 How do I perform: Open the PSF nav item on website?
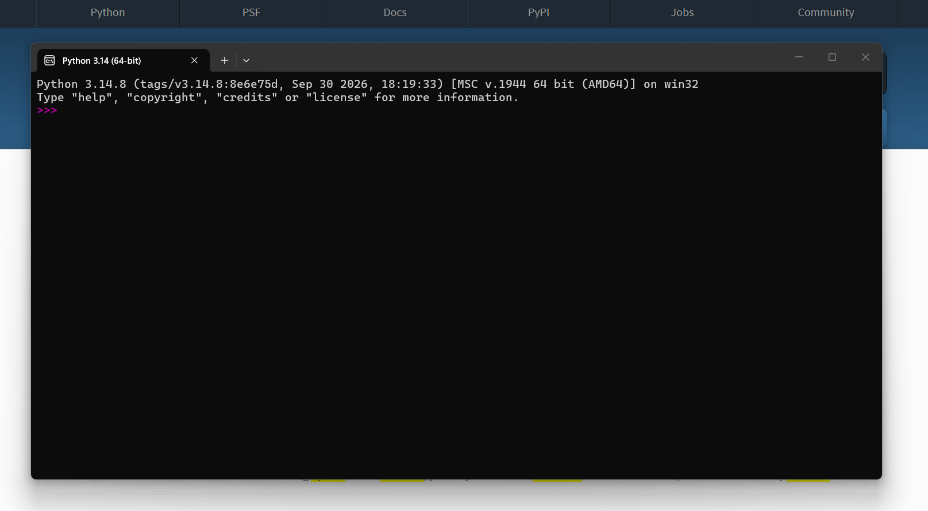(251, 13)
